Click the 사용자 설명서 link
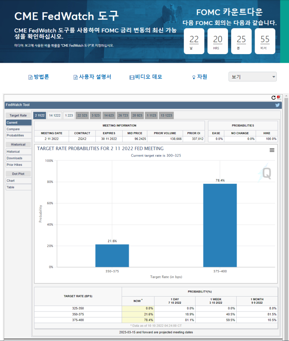This screenshot has width=289, height=341. click(95, 77)
